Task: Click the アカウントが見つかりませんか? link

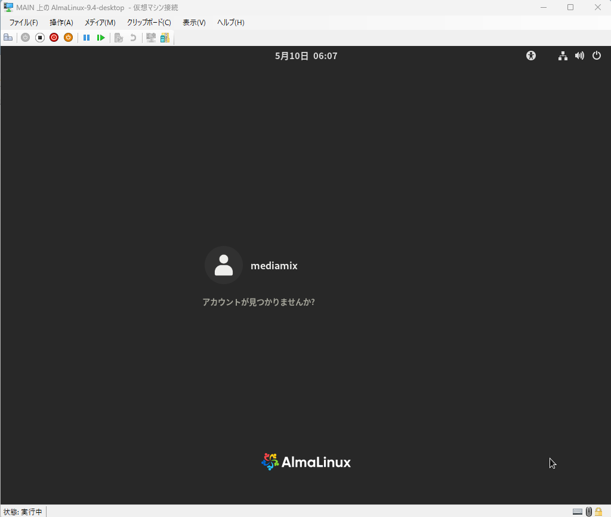Action: coord(258,302)
